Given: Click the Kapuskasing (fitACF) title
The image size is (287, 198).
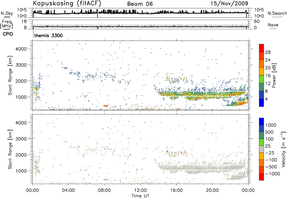Looking at the screenshot, I should (67, 4).
